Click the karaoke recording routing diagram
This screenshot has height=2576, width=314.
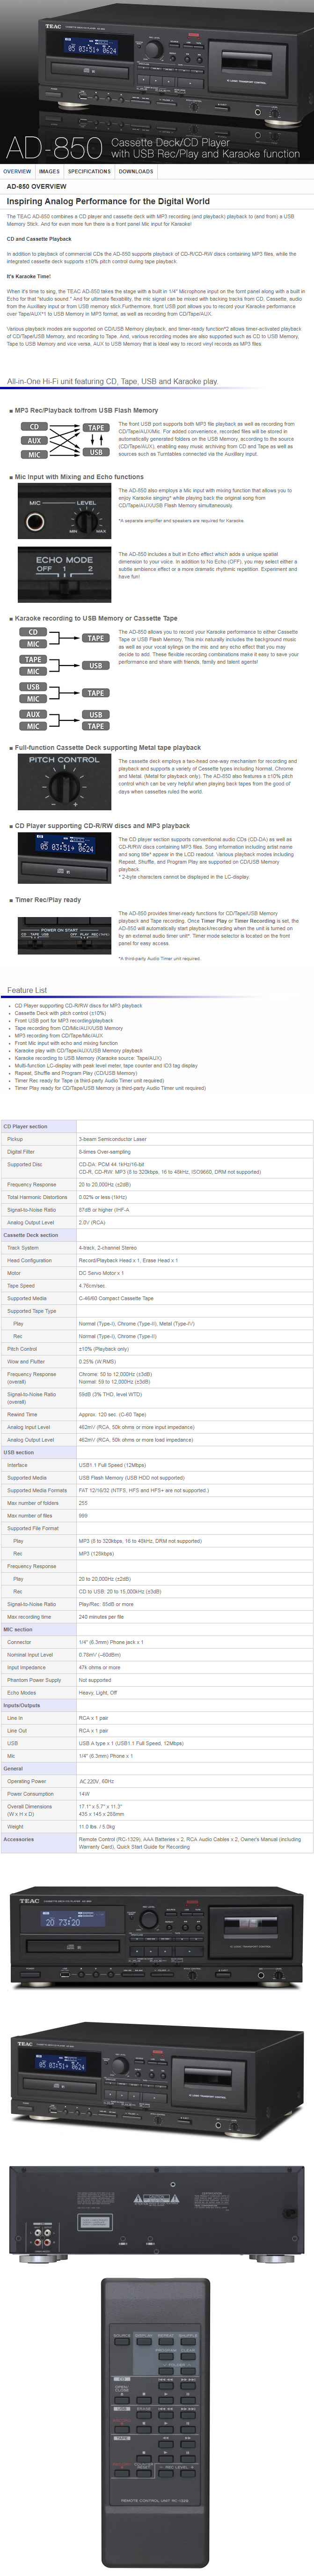coord(66,679)
